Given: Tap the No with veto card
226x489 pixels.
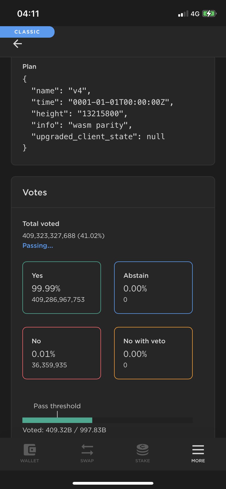Looking at the screenshot, I should (x=153, y=353).
